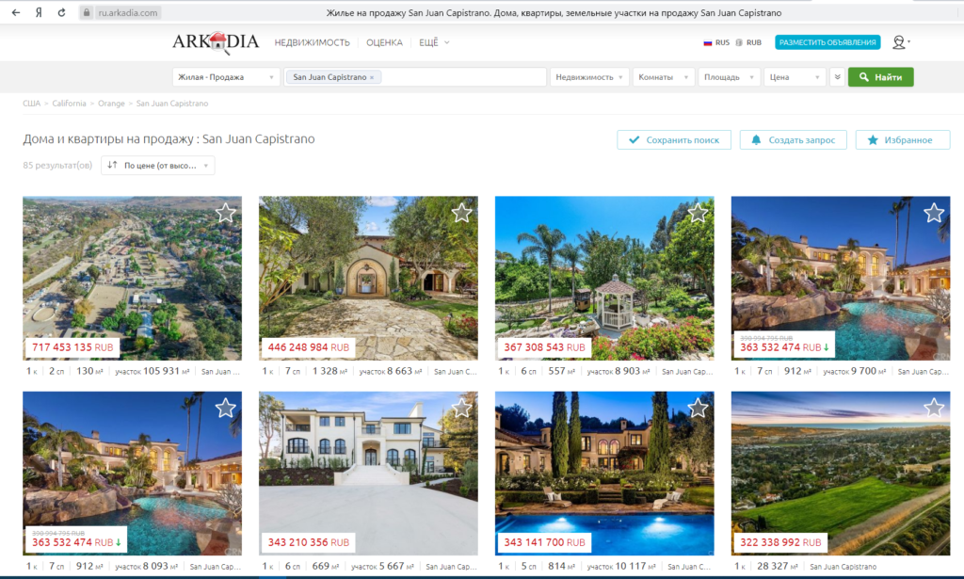Screen dimensions: 964x579
Task: Star the 322 338 992 RUB land listing
Action: [934, 408]
